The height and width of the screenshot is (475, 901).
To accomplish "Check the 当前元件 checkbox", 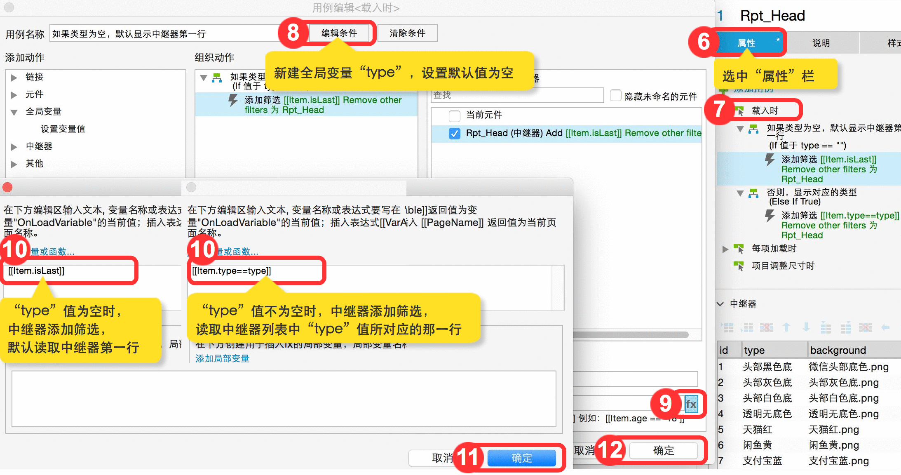I will 455,116.
